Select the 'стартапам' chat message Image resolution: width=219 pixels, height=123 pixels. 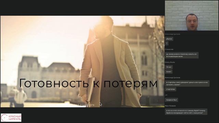[170, 89]
